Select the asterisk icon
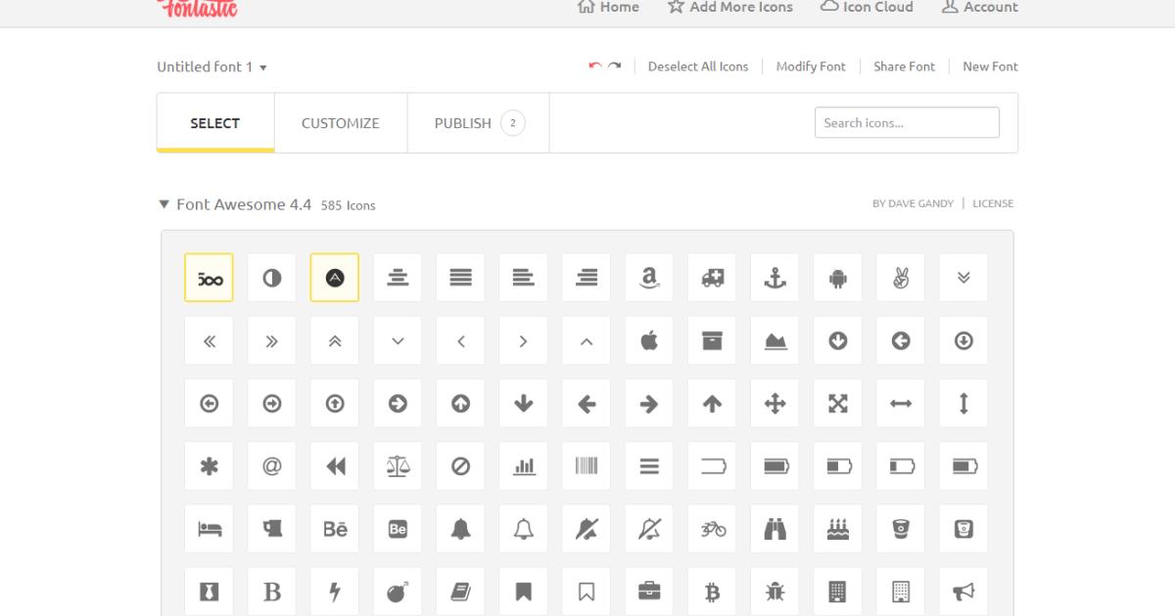This screenshot has height=616, width=1175. tap(210, 466)
